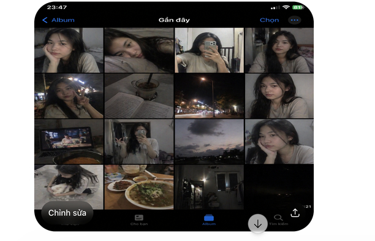Tap the round download arrow button
Screen dimensions: 375x241
257,224
